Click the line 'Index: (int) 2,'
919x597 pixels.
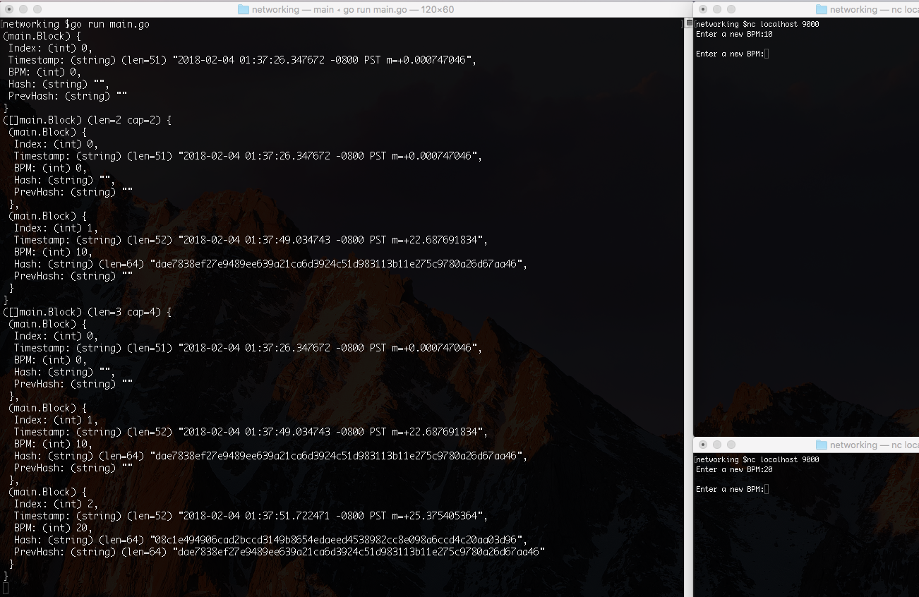point(56,504)
